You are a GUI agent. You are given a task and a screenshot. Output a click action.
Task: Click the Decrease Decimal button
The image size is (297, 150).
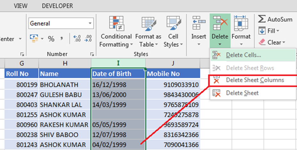pyautogui.click(x=88, y=39)
